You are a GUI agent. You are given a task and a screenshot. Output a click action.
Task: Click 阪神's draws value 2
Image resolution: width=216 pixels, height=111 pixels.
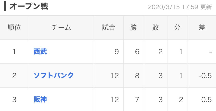pos(181,100)
